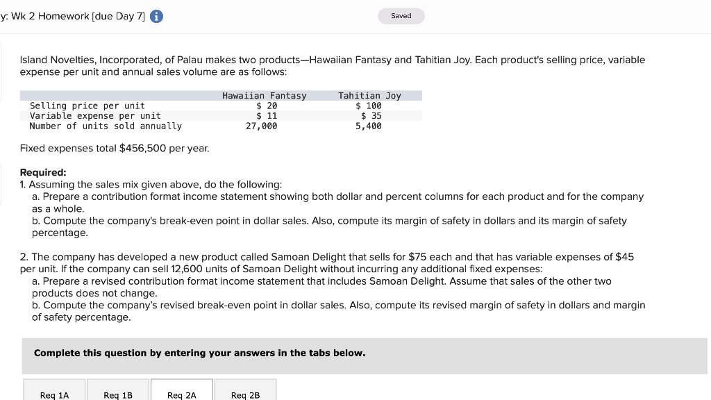
Task: Click the Selling price per unit row label
Action: (87, 106)
